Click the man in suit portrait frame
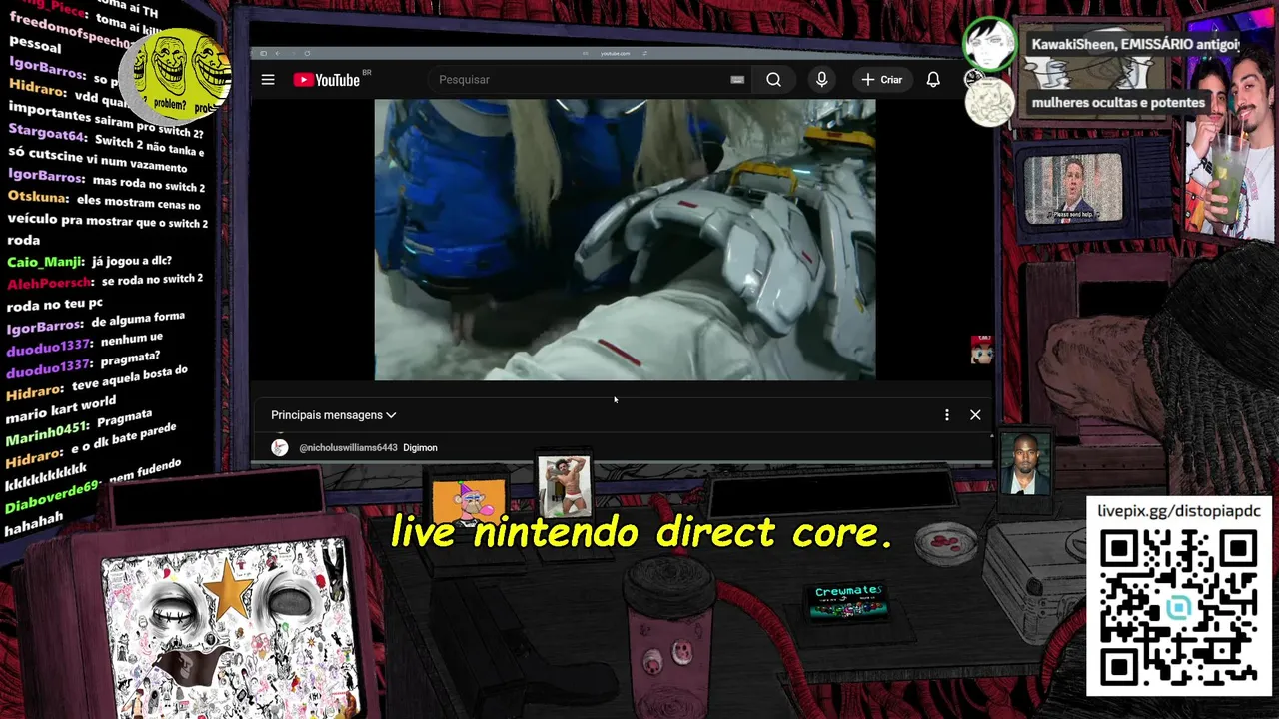The image size is (1279, 719). (x=1026, y=464)
